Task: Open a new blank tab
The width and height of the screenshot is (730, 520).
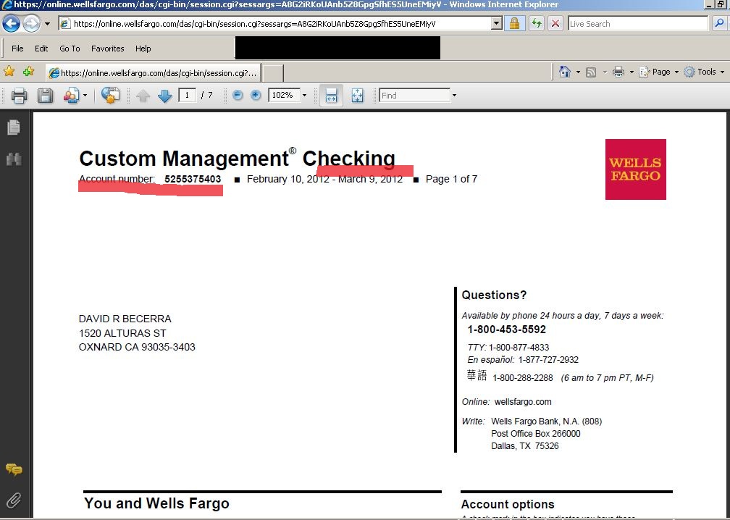Action: (x=273, y=73)
